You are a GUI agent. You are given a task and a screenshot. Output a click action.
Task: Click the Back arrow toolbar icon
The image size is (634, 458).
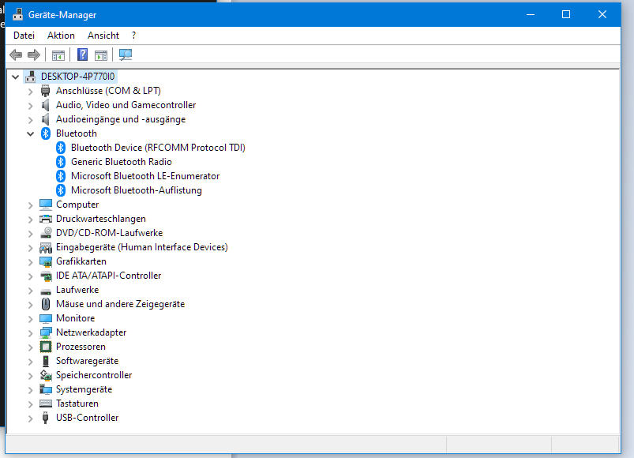(16, 54)
